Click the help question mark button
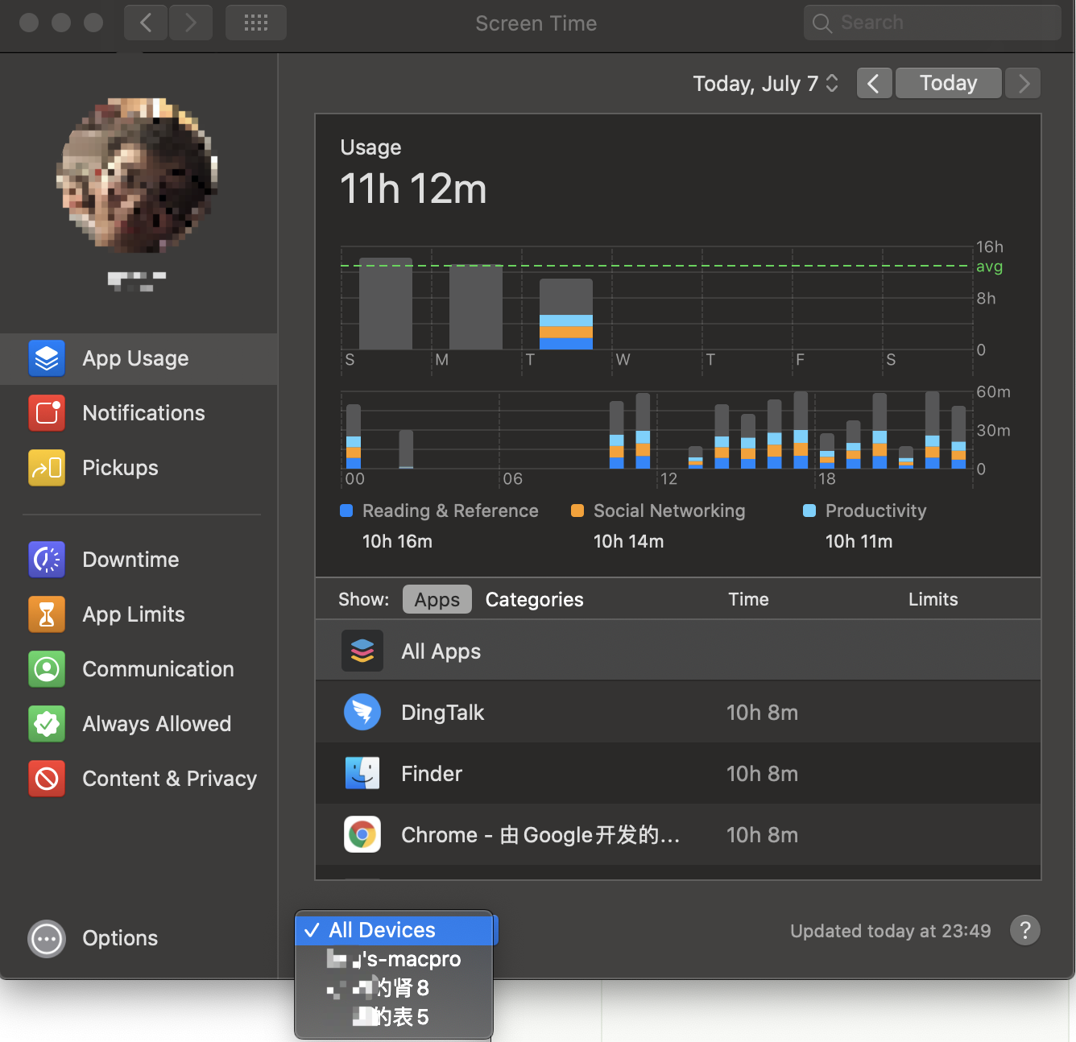Screen dimensions: 1076x1042 coord(1024,931)
